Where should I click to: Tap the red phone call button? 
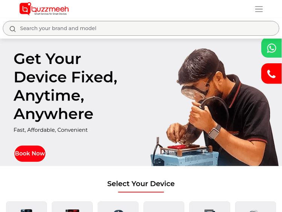(271, 73)
